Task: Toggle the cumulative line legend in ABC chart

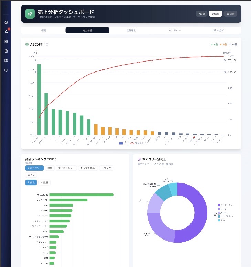Action: pyautogui.click(x=137, y=143)
